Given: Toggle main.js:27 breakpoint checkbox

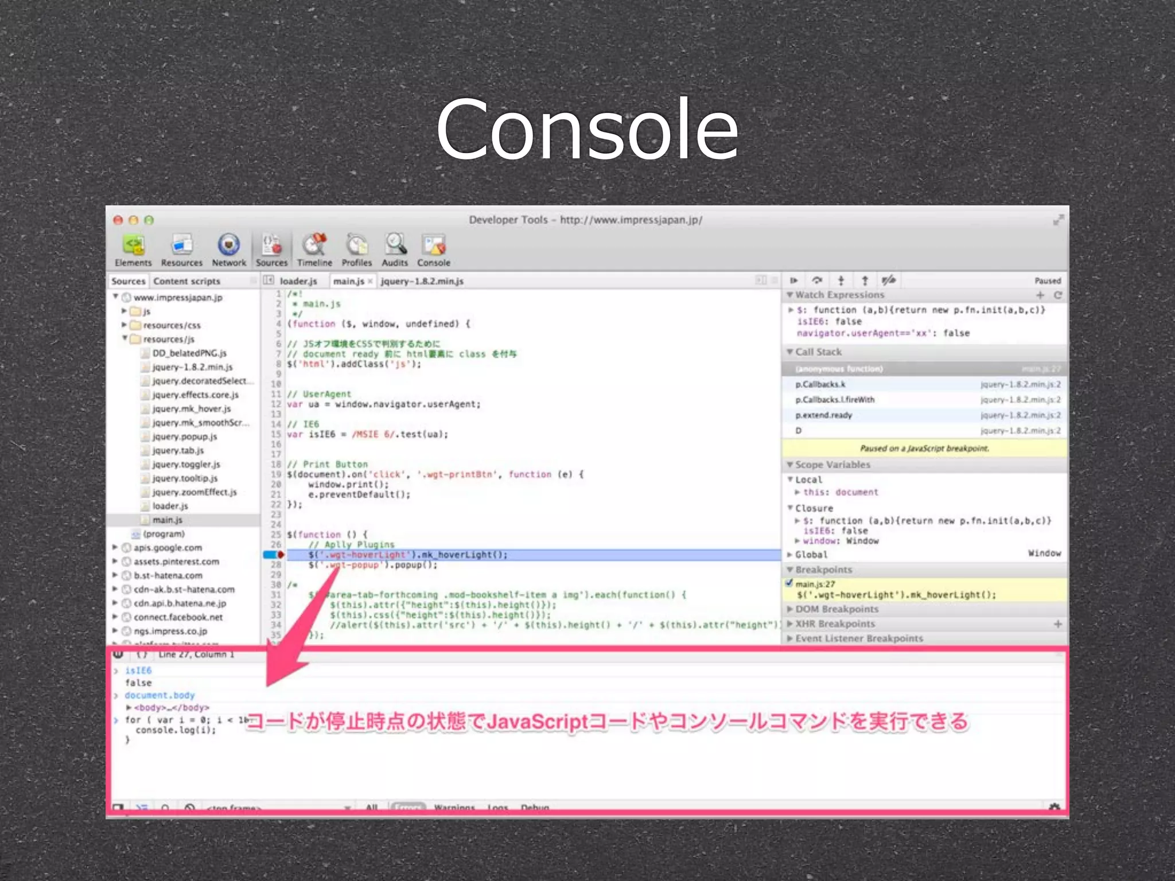Looking at the screenshot, I should [789, 583].
